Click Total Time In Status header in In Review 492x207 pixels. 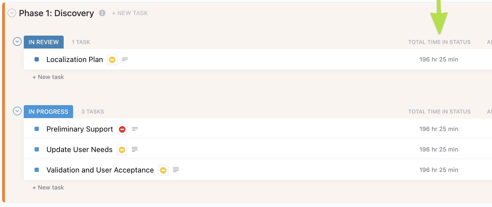[439, 42]
